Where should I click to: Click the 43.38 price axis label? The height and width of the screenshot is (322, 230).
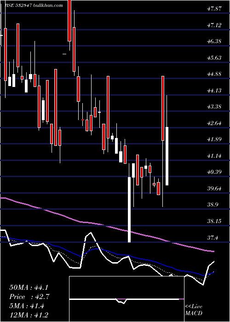click(214, 107)
